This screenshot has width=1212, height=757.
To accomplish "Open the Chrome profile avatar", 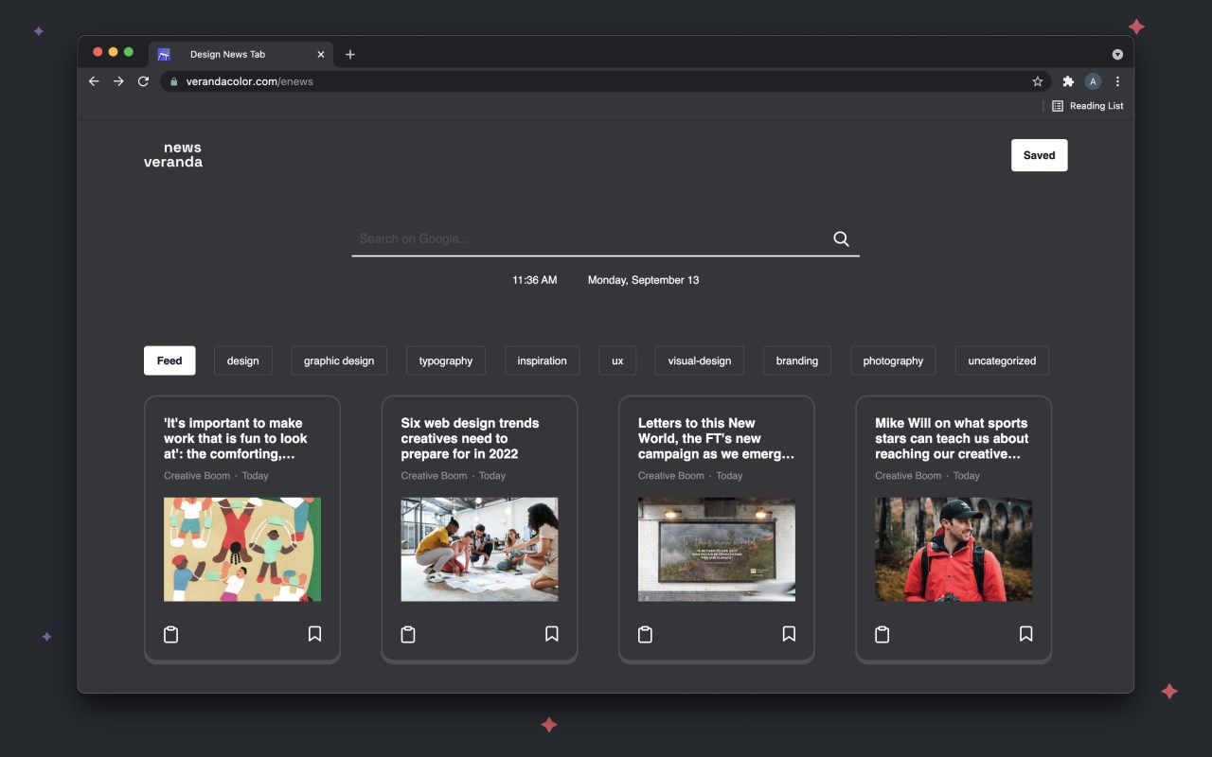I will tap(1093, 81).
